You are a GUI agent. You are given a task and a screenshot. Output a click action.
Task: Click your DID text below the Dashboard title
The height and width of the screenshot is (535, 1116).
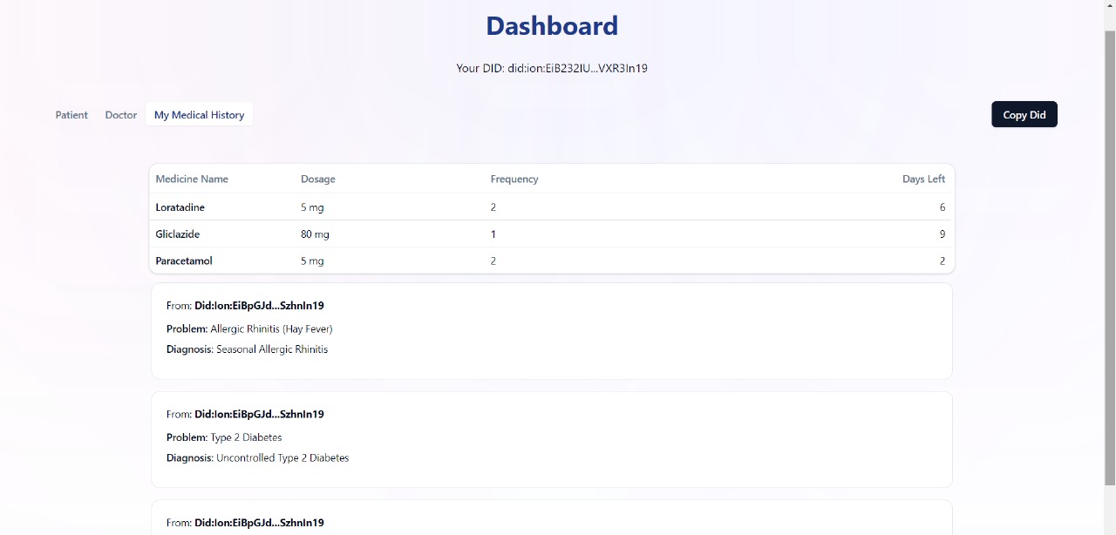pos(551,68)
